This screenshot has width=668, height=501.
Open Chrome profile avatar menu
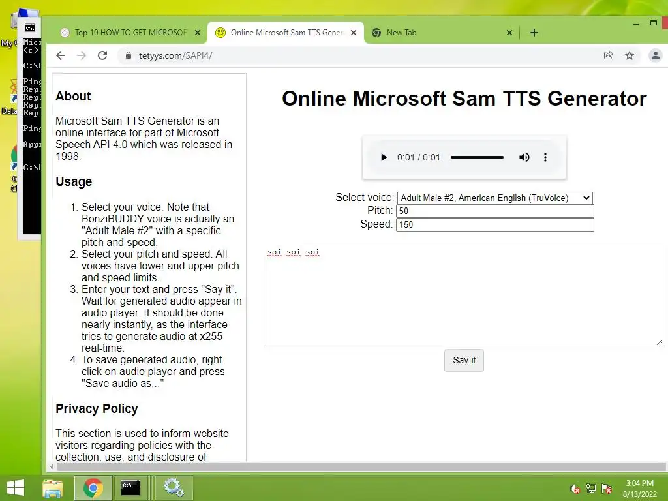coord(655,55)
